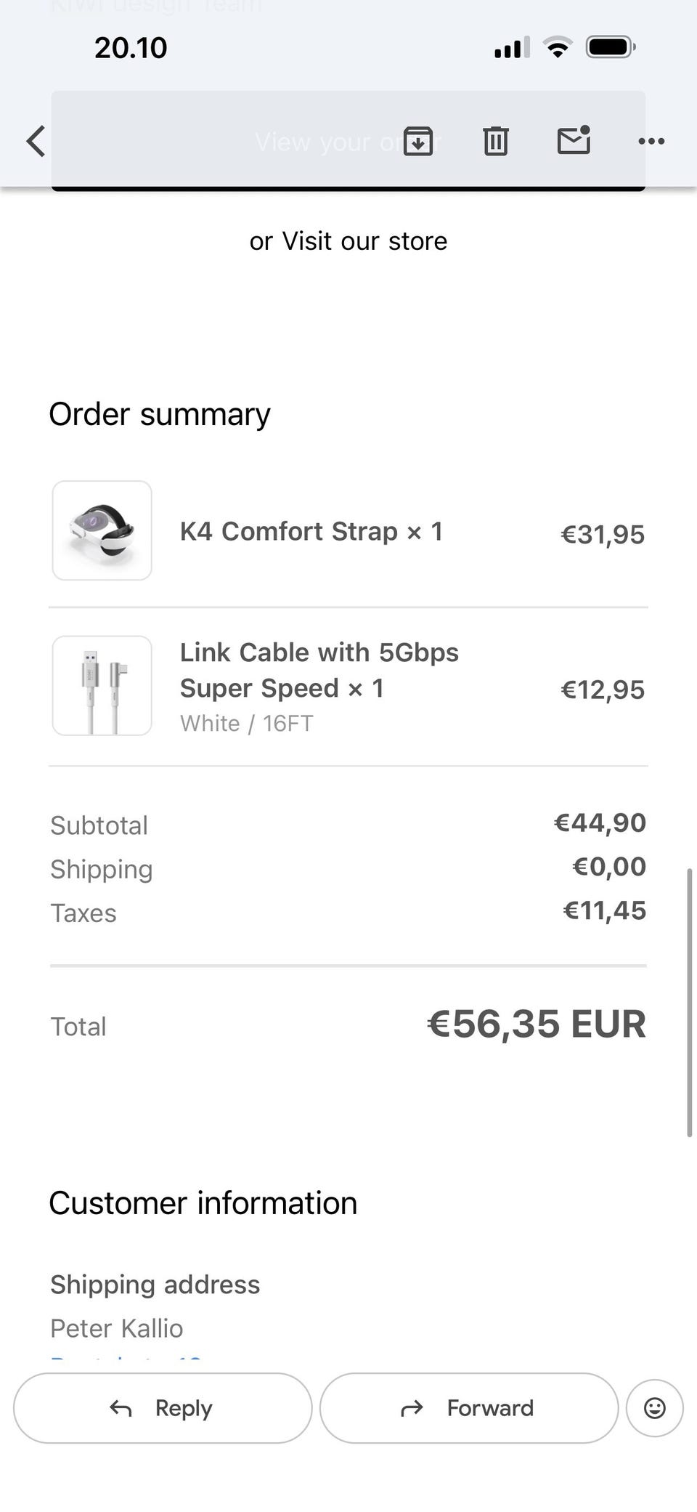Tap the Reply button
The width and height of the screenshot is (697, 1512).
click(x=163, y=1408)
